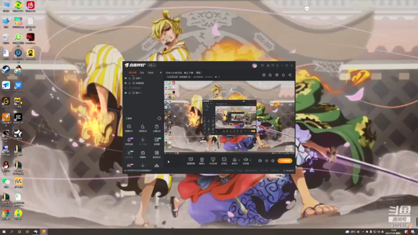Open the Windows Start menu
The image size is (418, 235).
(x=4, y=232)
